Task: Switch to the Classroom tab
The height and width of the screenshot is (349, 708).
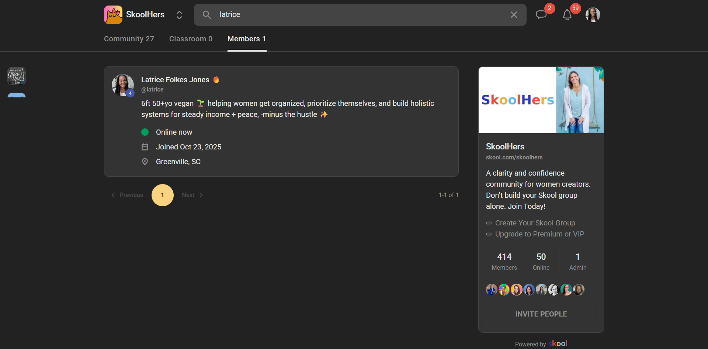Action: tap(191, 39)
